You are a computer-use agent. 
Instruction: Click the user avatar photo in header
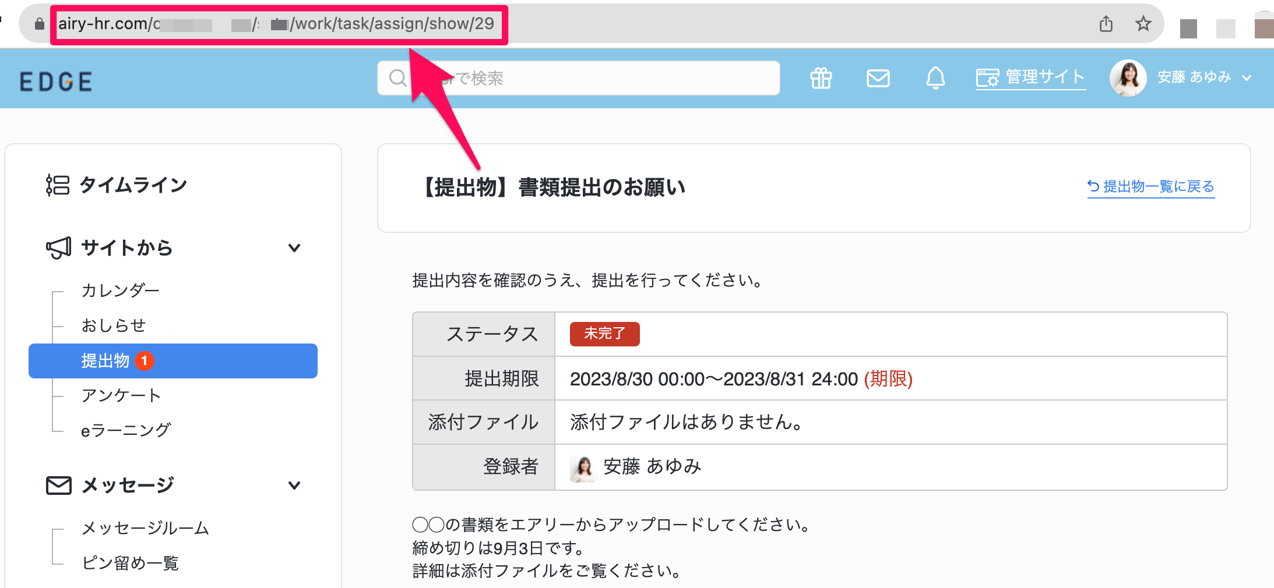[x=1128, y=77]
